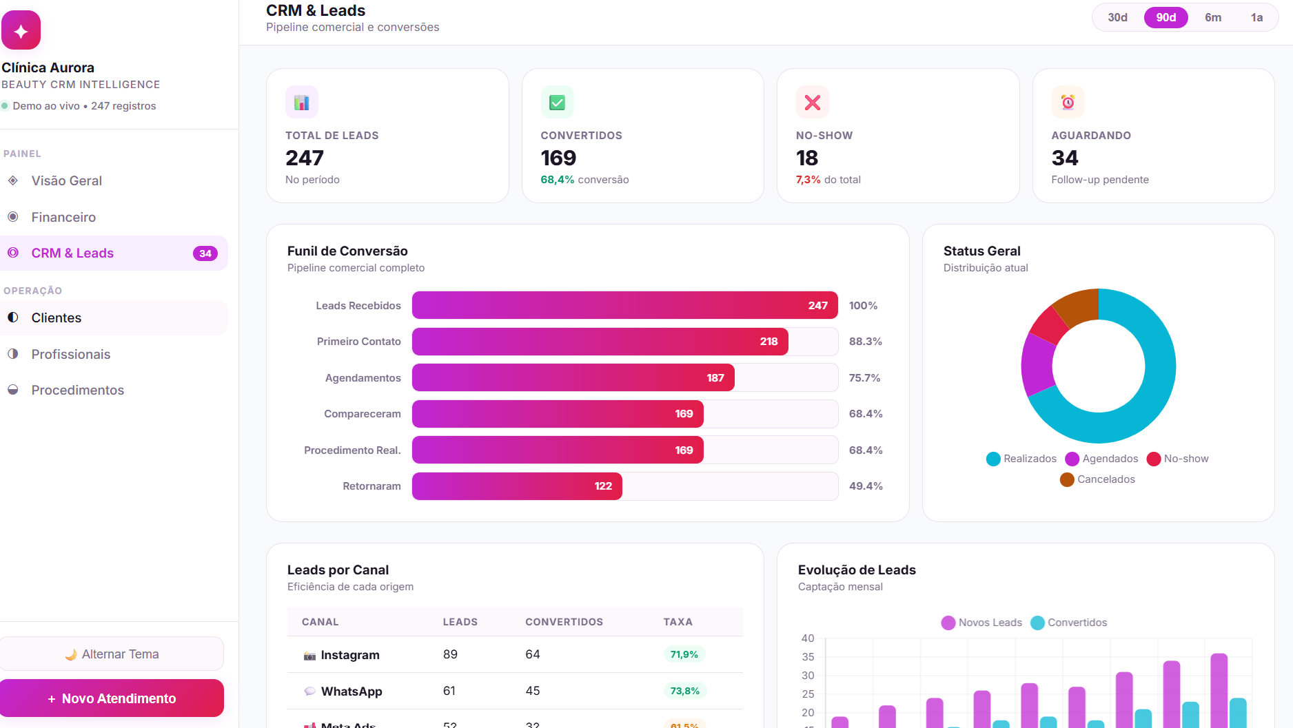Click the Financeiro circle icon
The image size is (1293, 728).
(13, 217)
